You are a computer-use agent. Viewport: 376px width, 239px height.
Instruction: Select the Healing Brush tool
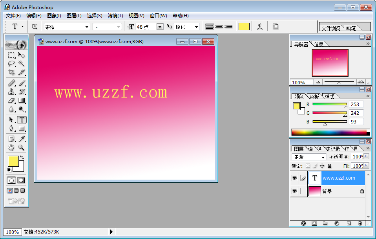[x=11, y=83]
